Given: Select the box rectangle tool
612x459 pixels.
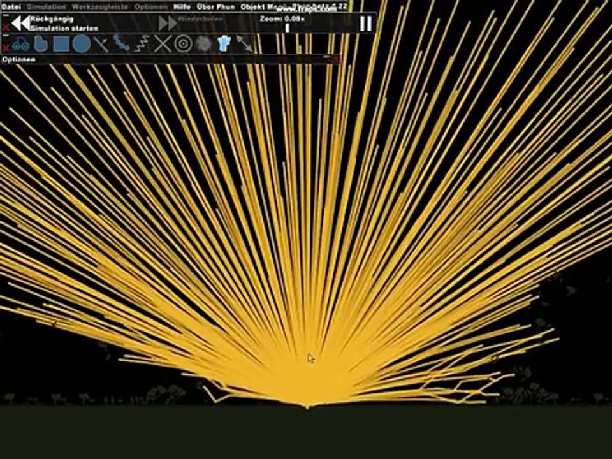Looking at the screenshot, I should 61,44.
